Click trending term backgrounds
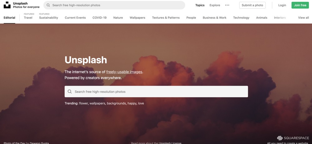Image resolution: width=312 pixels, height=144 pixels. [116, 103]
